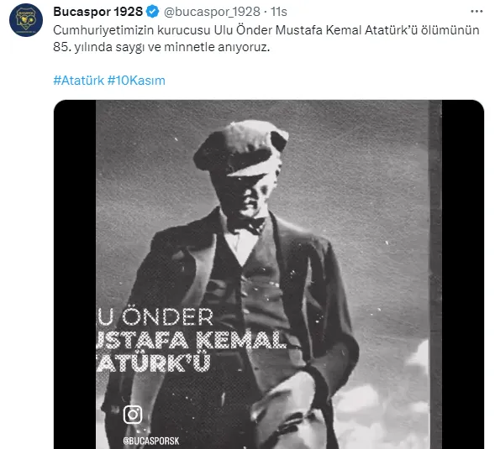The width and height of the screenshot is (495, 449).
Task: Click the right black letterbox bar of the media
Action: [463, 274]
